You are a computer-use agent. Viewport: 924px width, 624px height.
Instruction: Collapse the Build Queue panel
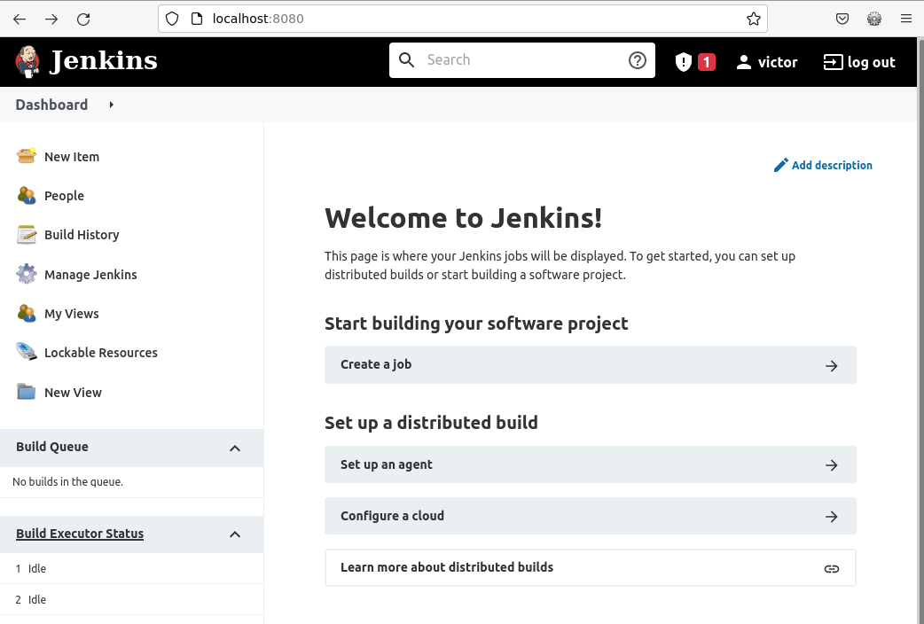click(x=235, y=448)
